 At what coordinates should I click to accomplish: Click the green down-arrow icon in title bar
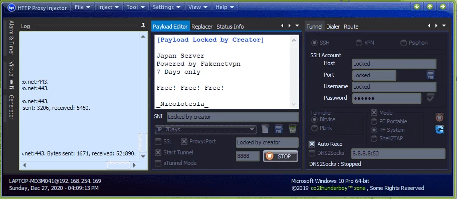(417, 7)
